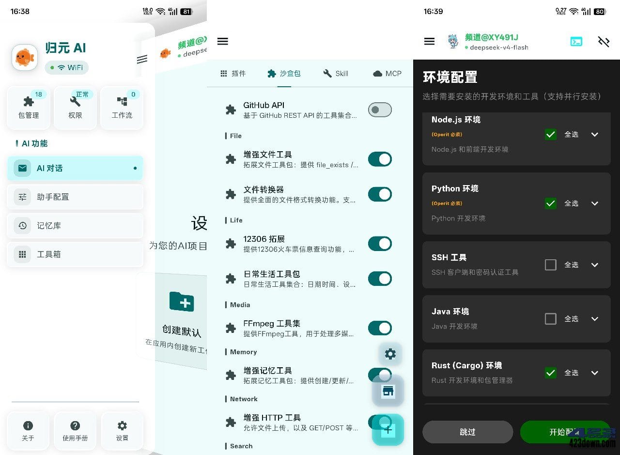Check SSH 工具 全选 checkbox
The image size is (620, 455).
(x=550, y=265)
